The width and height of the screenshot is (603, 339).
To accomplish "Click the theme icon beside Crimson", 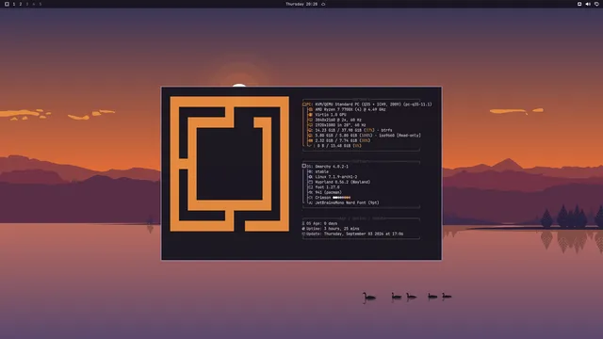I will (310, 198).
